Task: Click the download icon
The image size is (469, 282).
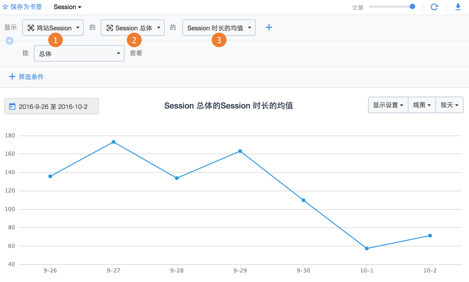Action: tap(458, 7)
